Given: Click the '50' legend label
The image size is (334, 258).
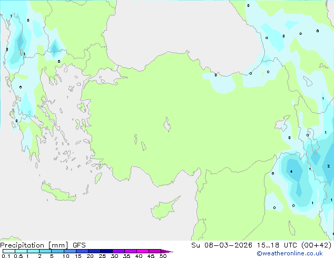Looking at the screenshot, I should (x=163, y=256).
